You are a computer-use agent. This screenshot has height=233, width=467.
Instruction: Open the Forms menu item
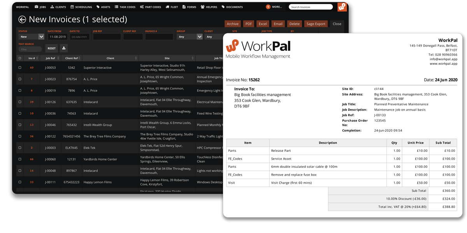190,7
